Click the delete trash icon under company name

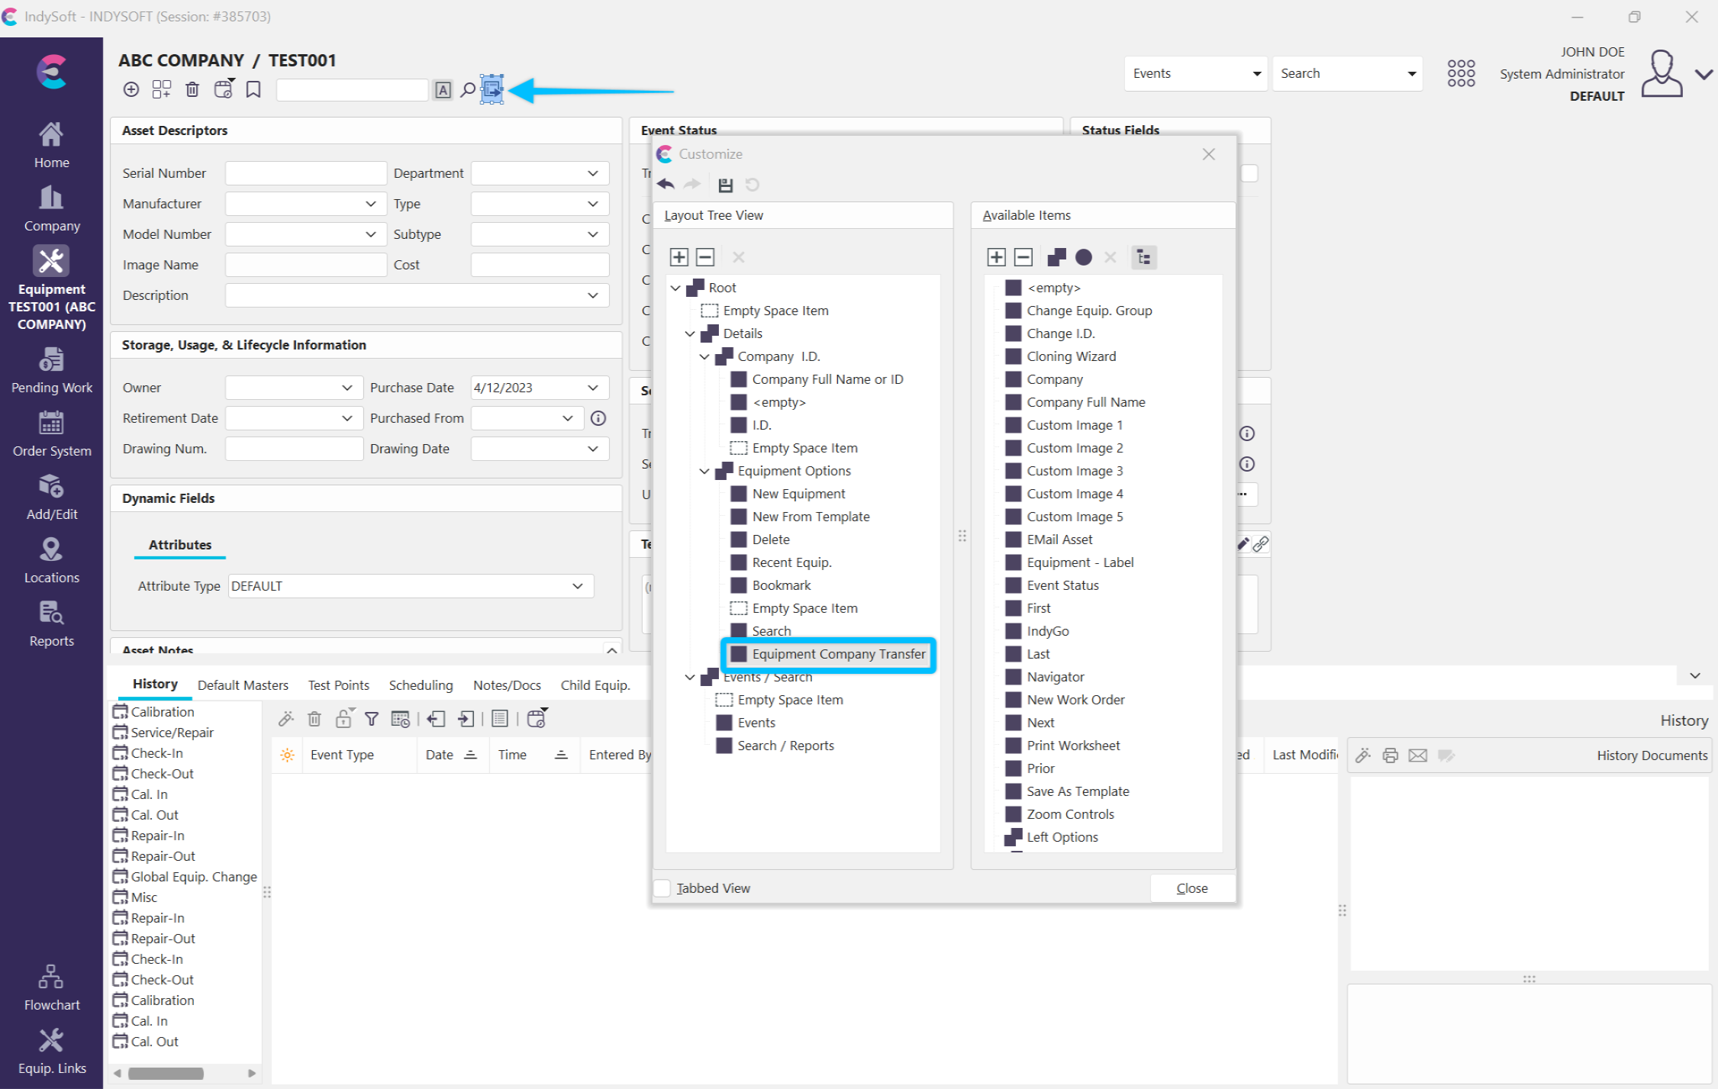(192, 90)
